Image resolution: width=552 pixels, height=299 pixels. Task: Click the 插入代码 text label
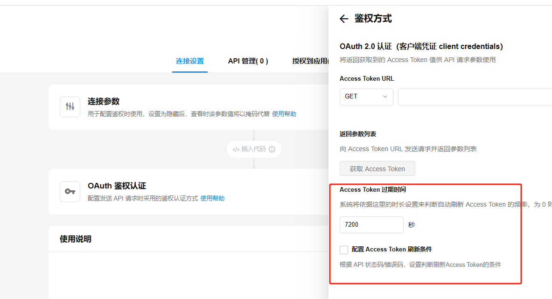pyautogui.click(x=253, y=149)
